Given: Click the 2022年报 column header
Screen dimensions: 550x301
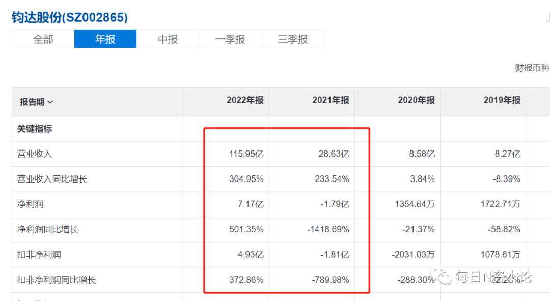Looking at the screenshot, I should point(245,100).
